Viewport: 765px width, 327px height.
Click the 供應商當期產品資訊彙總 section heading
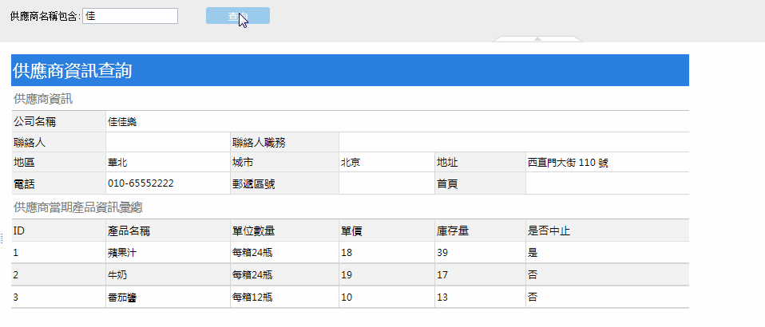[78, 207]
